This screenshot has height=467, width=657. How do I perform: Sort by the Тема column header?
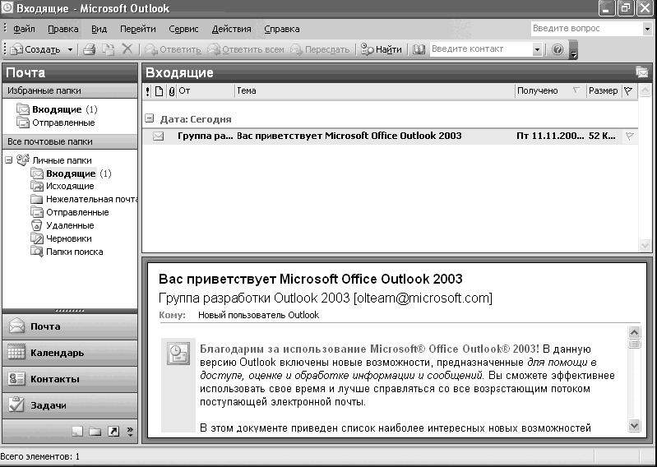coord(375,91)
